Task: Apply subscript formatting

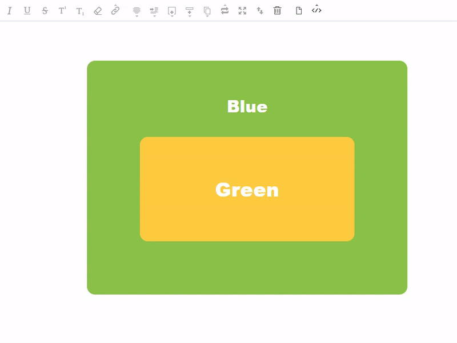Action: 80,11
